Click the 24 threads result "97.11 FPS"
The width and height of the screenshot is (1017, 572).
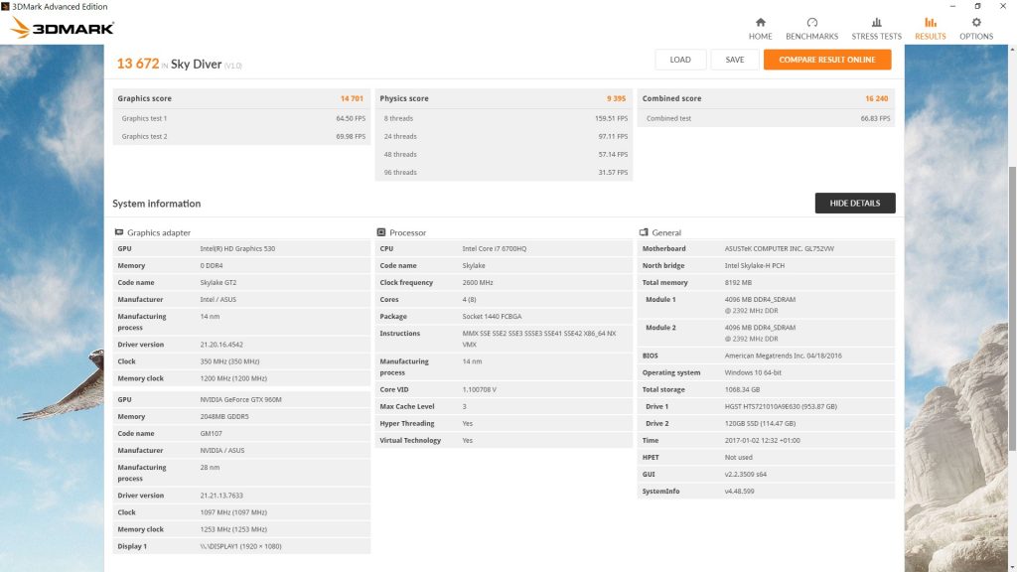tap(613, 137)
